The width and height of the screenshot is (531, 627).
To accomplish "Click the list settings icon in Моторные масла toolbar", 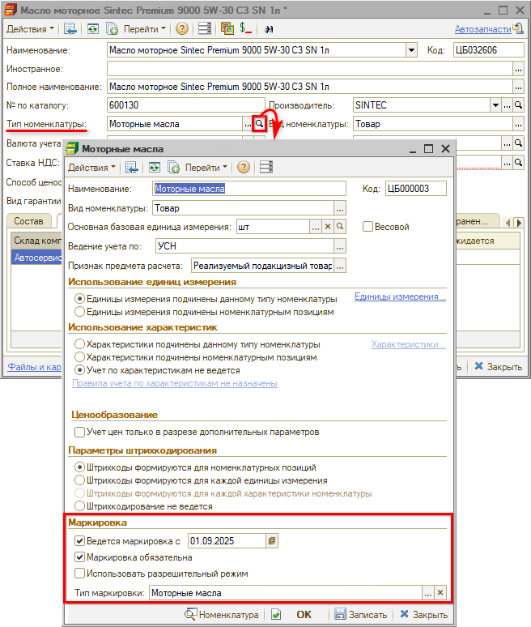I will (266, 168).
